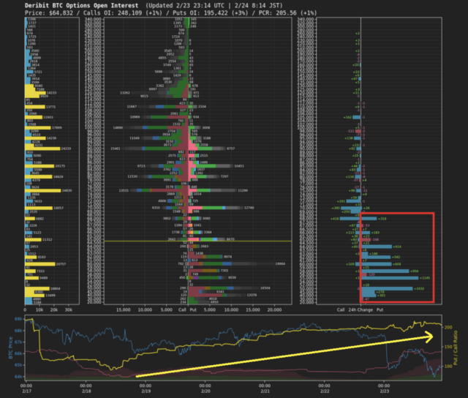This screenshot has height=398, width=468.
Task: Click the horizontal yellow current-price line
Action: [146, 241]
